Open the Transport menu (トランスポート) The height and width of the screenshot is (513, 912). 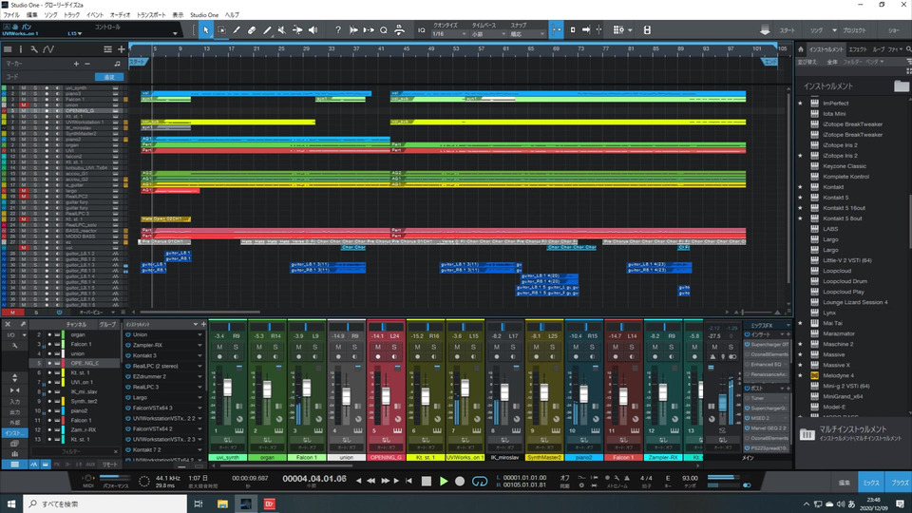tap(149, 15)
